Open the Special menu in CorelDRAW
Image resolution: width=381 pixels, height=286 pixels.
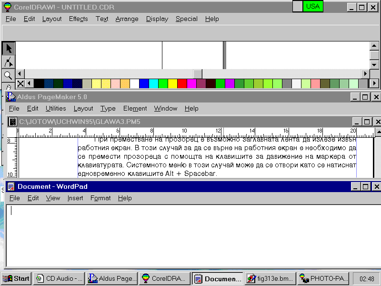point(187,19)
